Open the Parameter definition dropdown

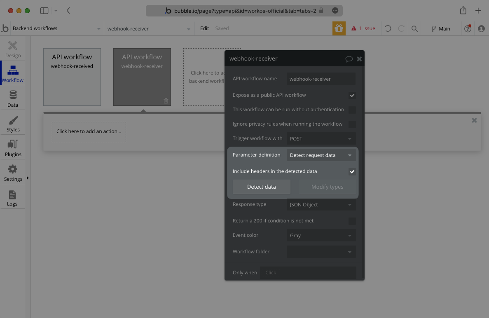pyautogui.click(x=321, y=155)
